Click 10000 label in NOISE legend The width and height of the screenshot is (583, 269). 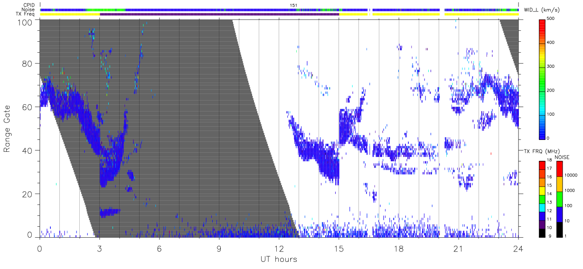pyautogui.click(x=571, y=175)
